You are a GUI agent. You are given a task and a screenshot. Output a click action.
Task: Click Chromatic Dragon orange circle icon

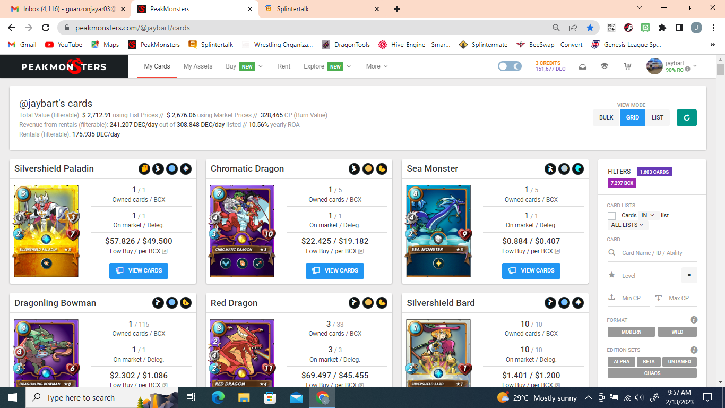(368, 169)
